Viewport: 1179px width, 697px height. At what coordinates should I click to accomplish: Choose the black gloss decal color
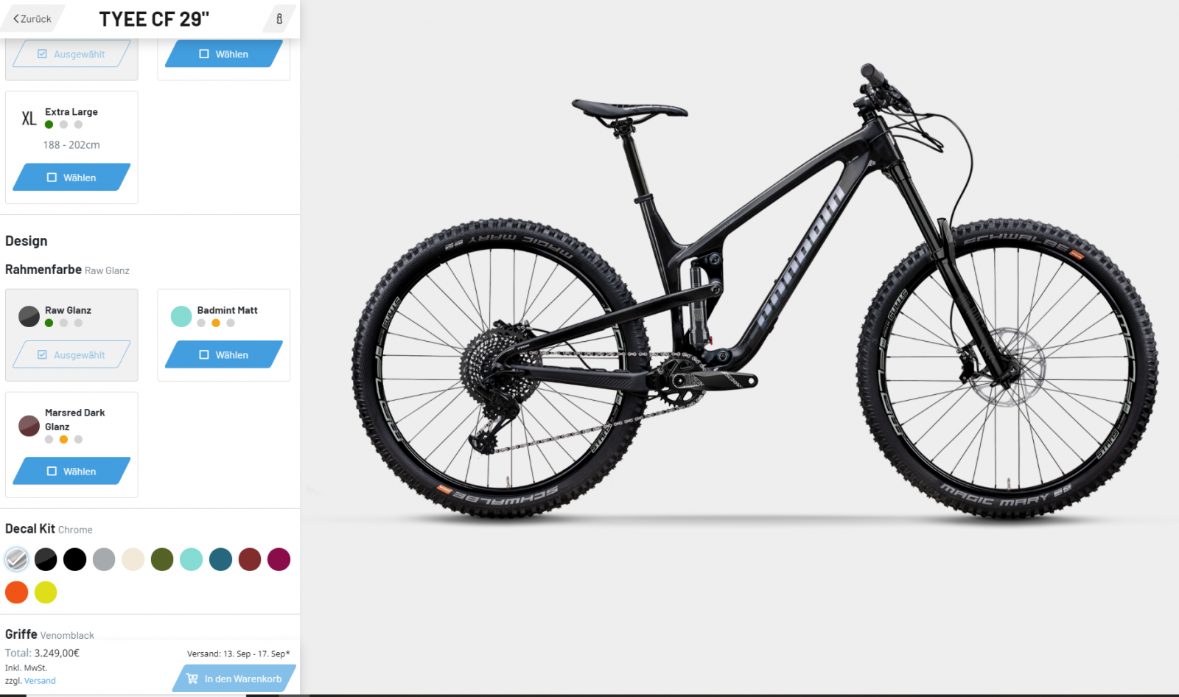coord(46,559)
